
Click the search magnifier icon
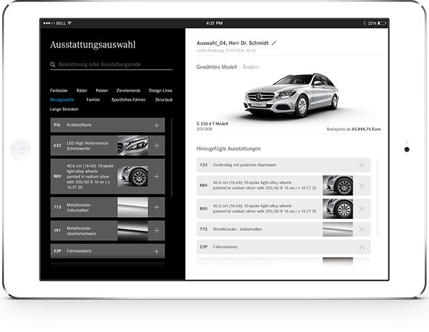click(x=53, y=65)
